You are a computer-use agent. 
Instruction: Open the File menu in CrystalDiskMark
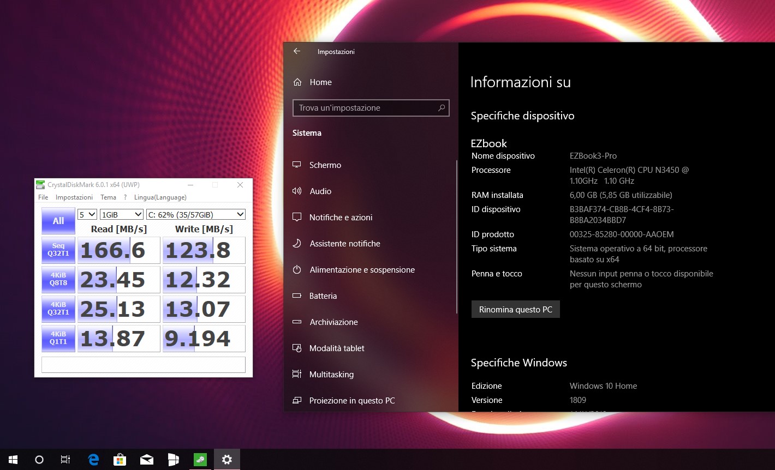pos(43,197)
